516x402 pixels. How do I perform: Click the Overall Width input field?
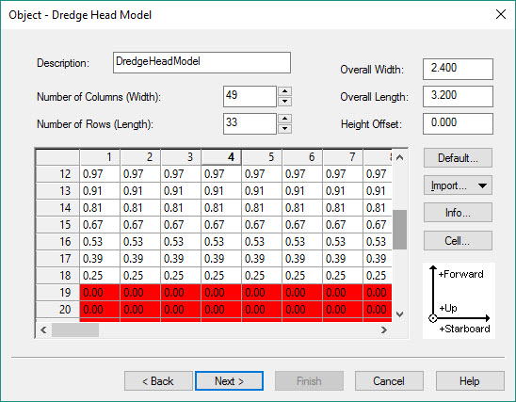[x=458, y=69]
